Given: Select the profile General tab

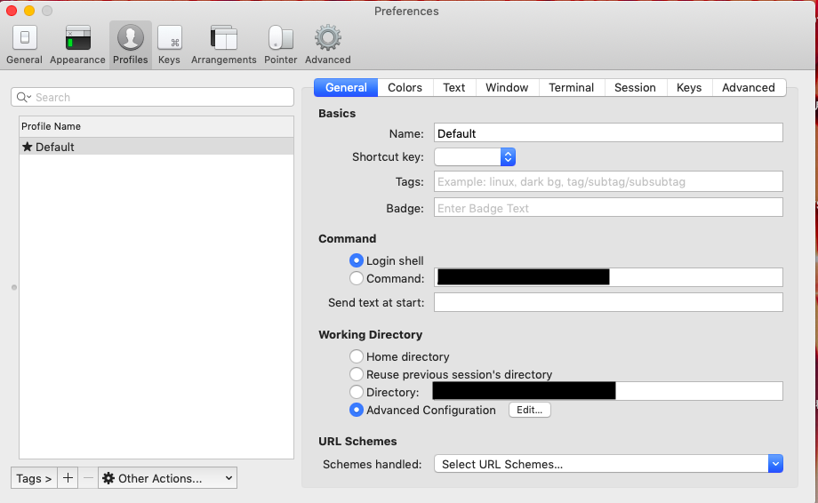Looking at the screenshot, I should (x=346, y=88).
